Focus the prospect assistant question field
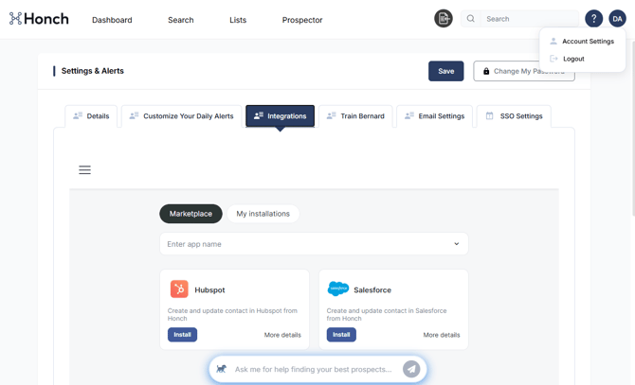 click(x=313, y=369)
